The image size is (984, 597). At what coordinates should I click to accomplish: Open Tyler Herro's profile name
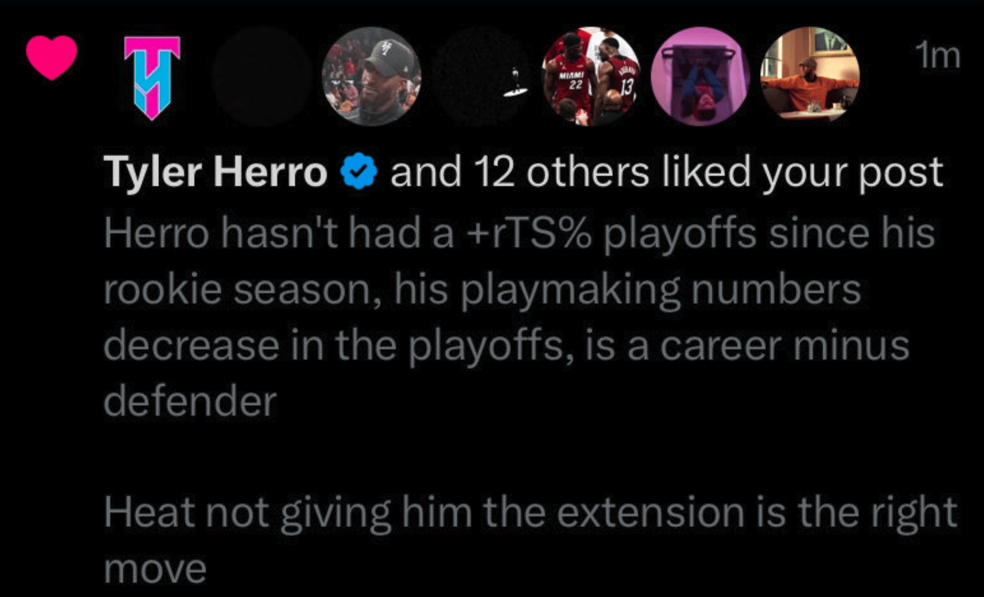point(215,172)
